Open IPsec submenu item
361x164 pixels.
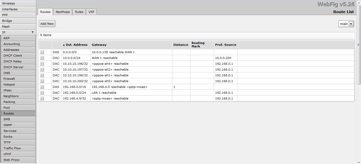pyautogui.click(x=18, y=90)
